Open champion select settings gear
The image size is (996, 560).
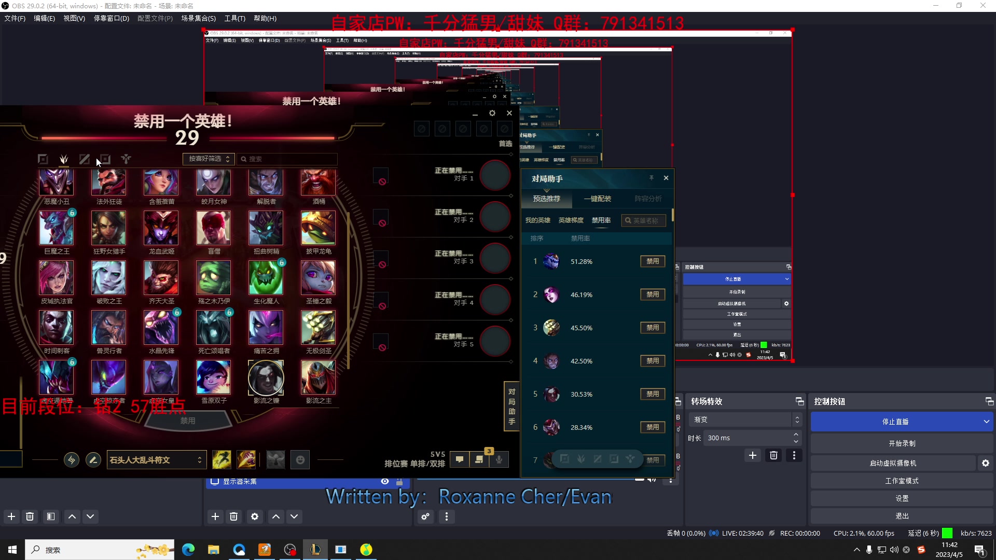(x=492, y=113)
